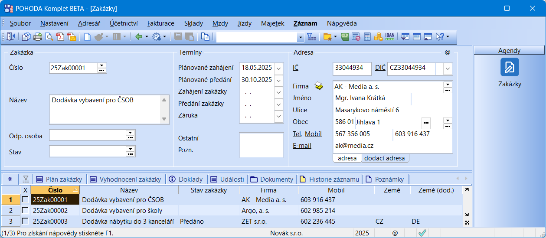The height and width of the screenshot is (238, 546).
Task: Export record to PDF icon
Action: coord(60,37)
